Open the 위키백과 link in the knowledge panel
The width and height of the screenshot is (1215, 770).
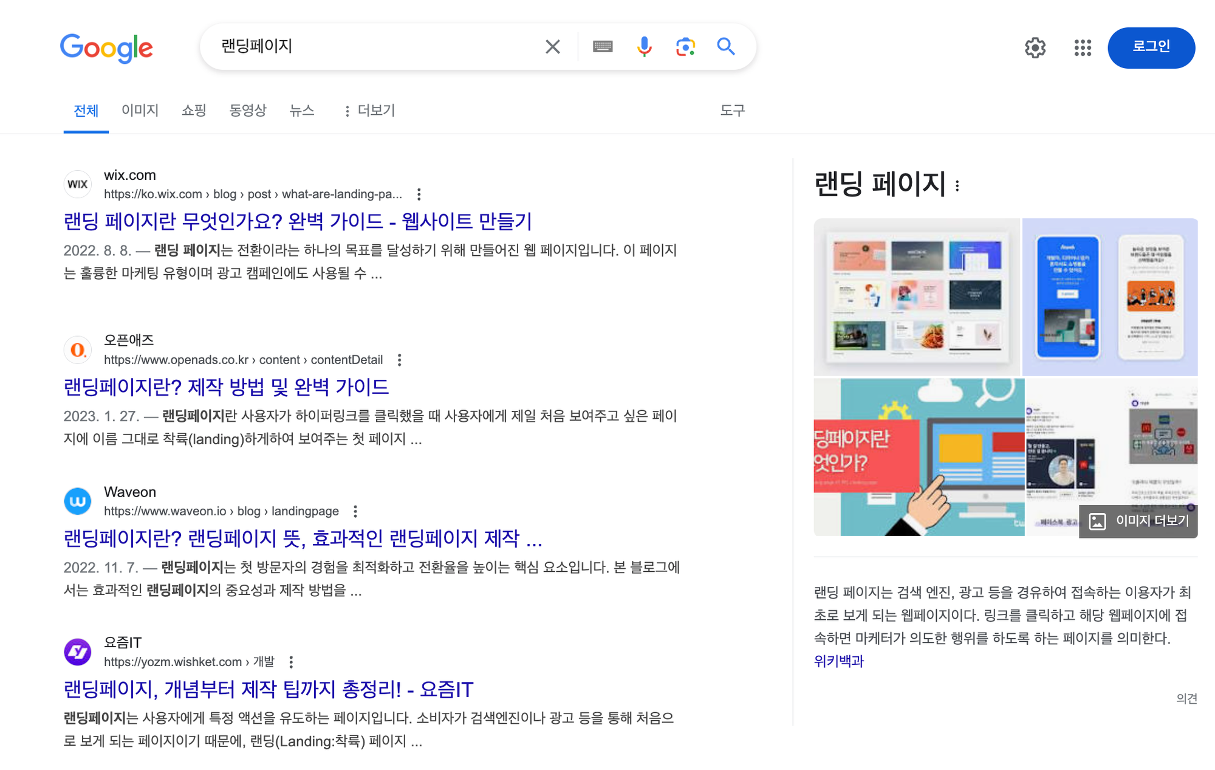(x=840, y=660)
